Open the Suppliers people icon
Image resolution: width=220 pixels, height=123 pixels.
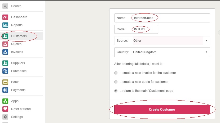click(x=5, y=63)
